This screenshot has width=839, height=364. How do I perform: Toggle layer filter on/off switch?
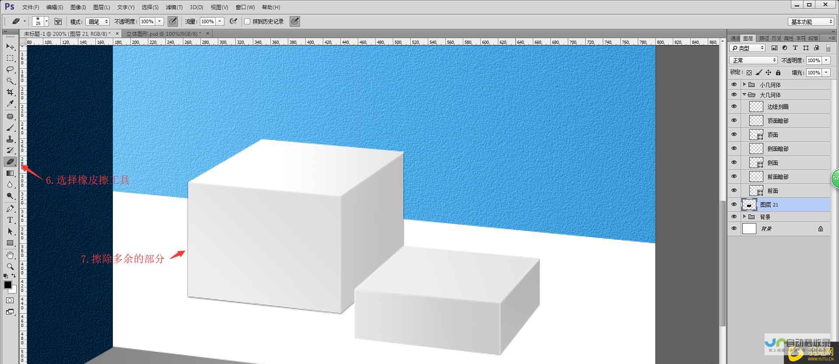pyautogui.click(x=828, y=48)
